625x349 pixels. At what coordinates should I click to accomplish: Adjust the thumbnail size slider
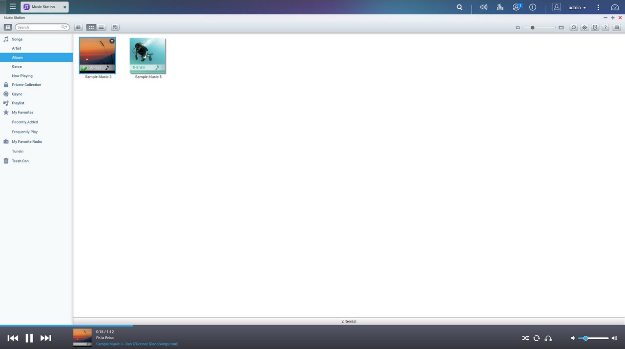click(x=539, y=28)
